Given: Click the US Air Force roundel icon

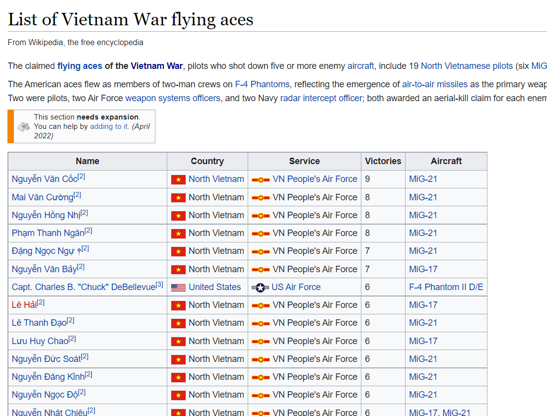Looking at the screenshot, I should [260, 288].
